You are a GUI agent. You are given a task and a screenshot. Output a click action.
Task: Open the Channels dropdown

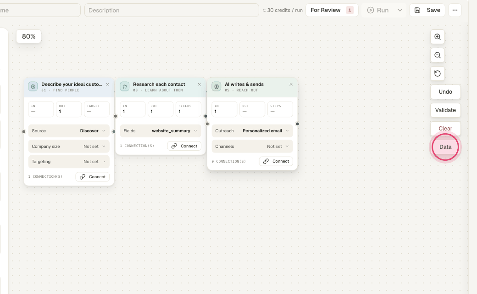(252, 146)
